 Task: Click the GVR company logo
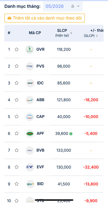30,49
